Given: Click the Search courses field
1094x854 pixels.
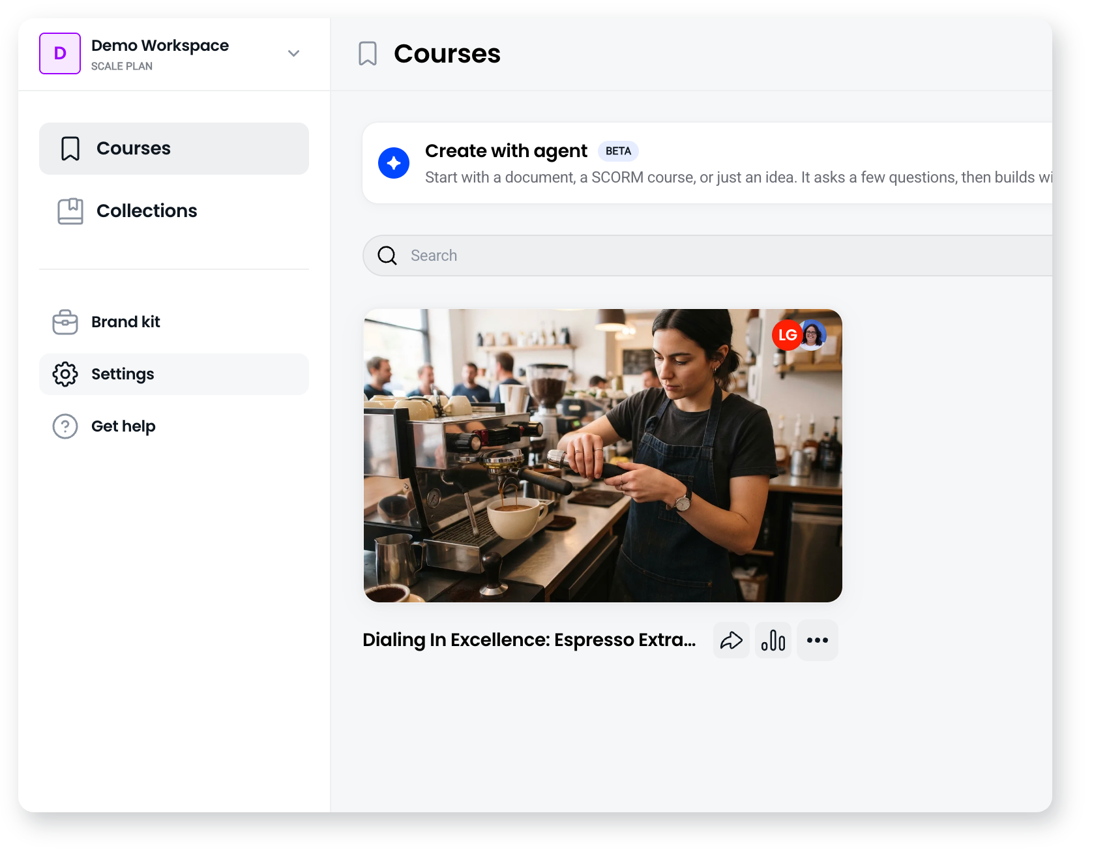Looking at the screenshot, I should click(707, 256).
